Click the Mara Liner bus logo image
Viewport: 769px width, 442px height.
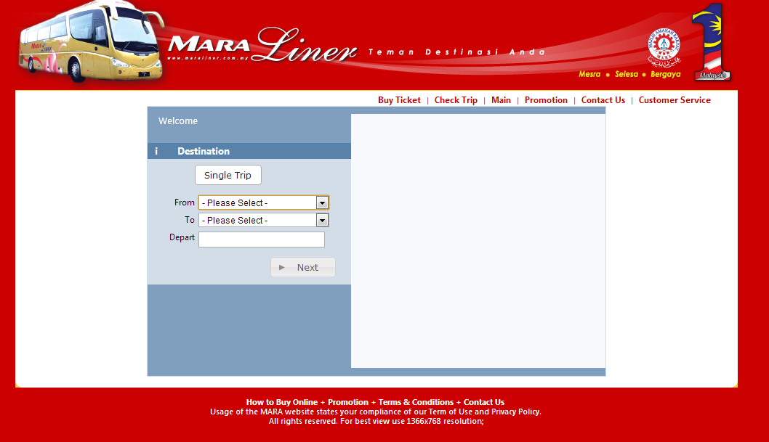pyautogui.click(x=92, y=43)
